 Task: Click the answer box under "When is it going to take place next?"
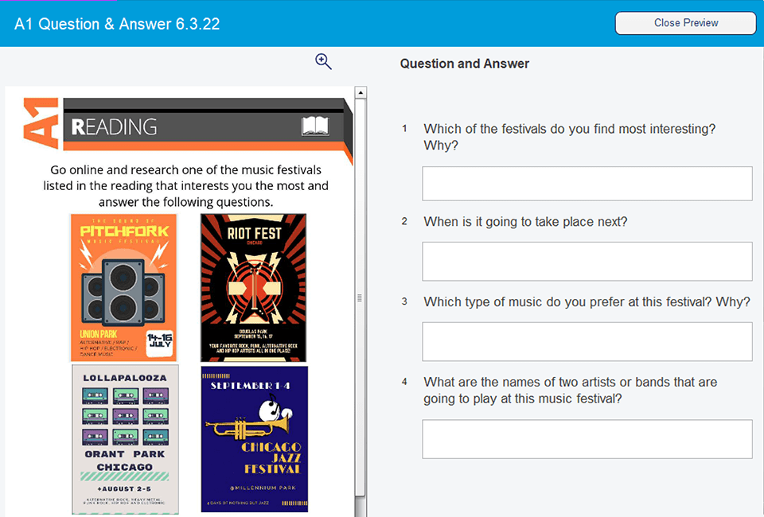click(x=587, y=262)
